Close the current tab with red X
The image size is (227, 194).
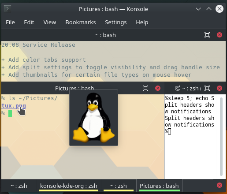220,185
